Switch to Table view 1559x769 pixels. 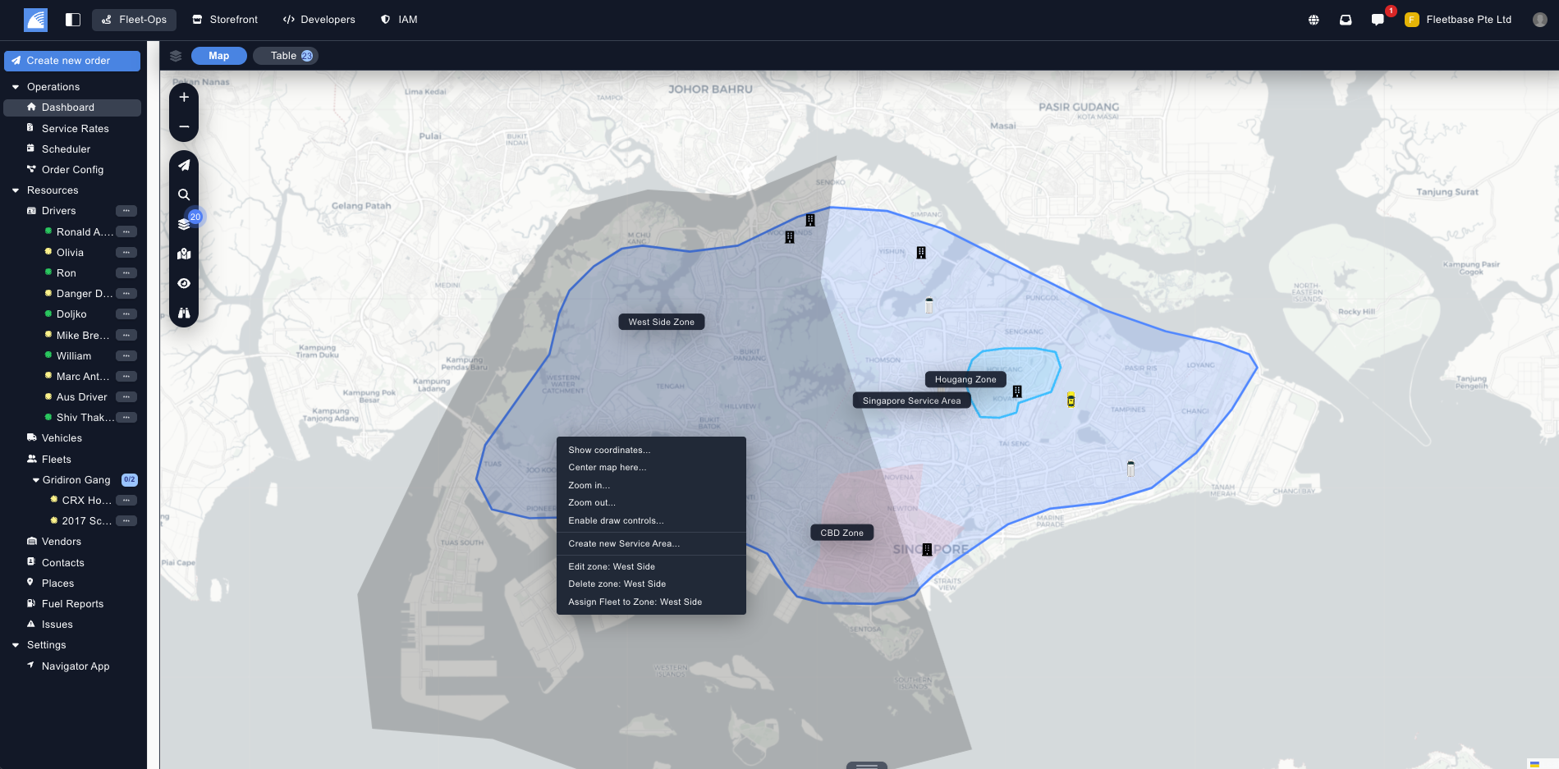click(x=286, y=56)
